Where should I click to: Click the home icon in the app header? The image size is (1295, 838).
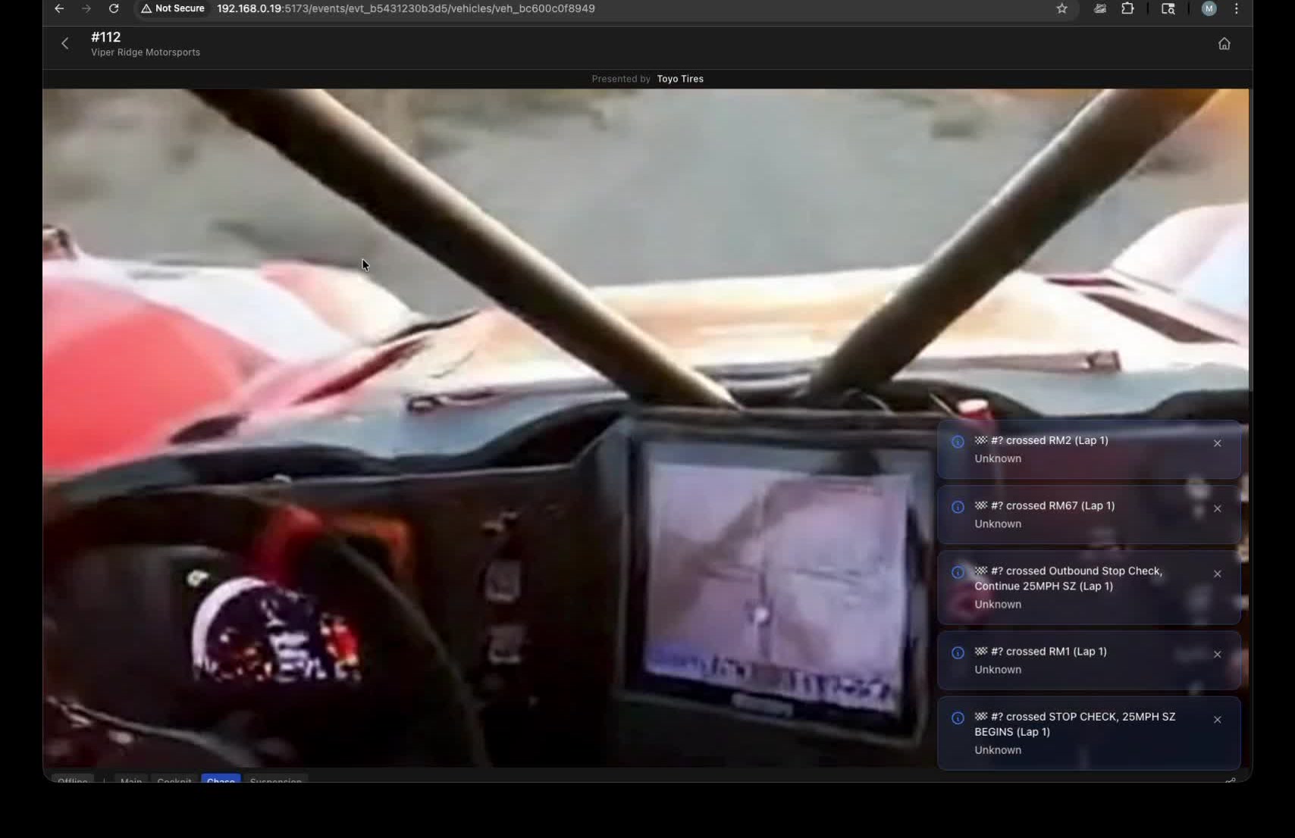[1224, 43]
